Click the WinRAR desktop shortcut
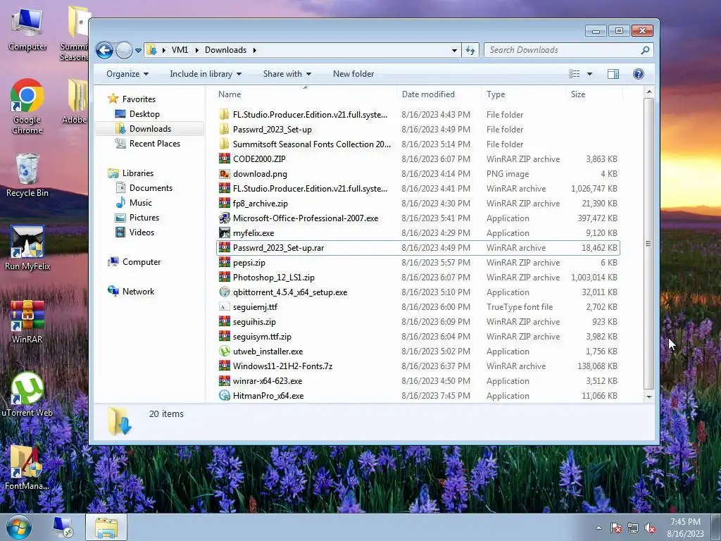This screenshot has width=721, height=541. pos(27,322)
